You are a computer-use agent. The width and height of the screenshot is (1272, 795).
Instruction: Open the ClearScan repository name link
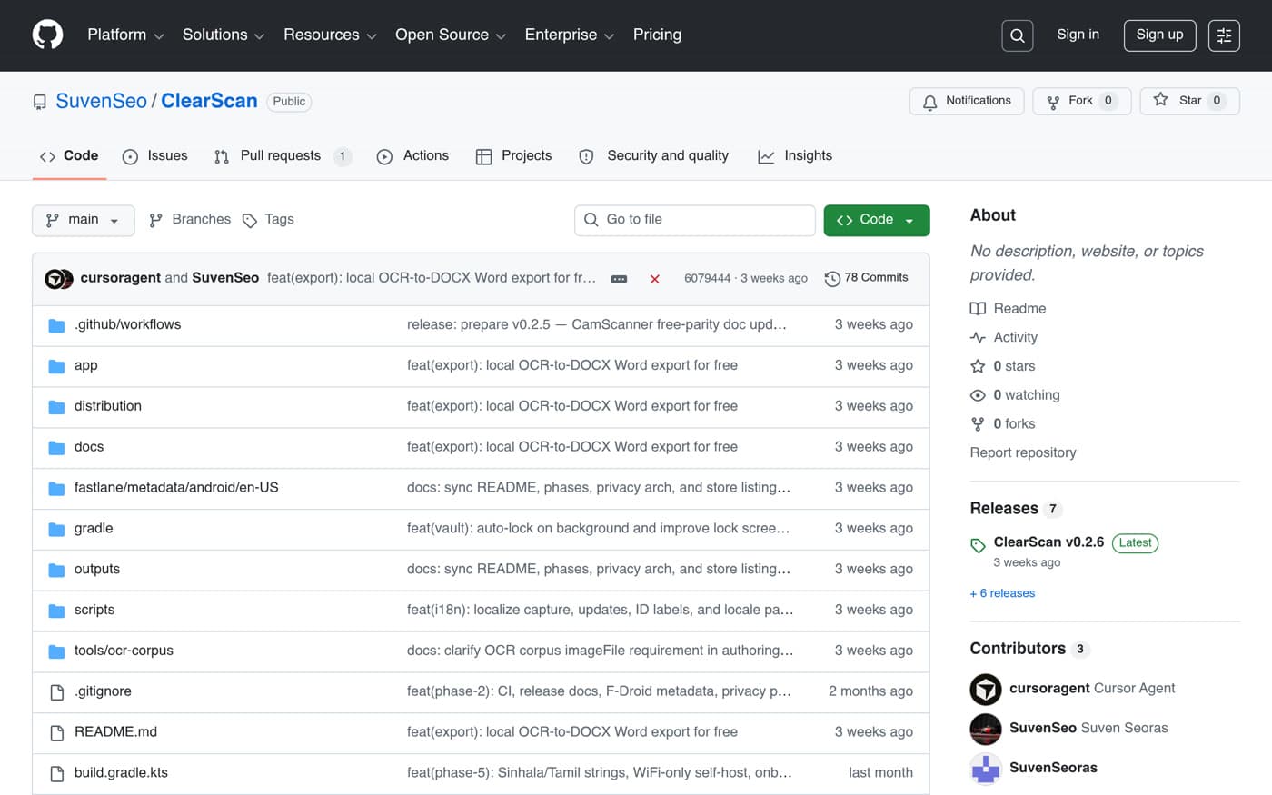209,101
